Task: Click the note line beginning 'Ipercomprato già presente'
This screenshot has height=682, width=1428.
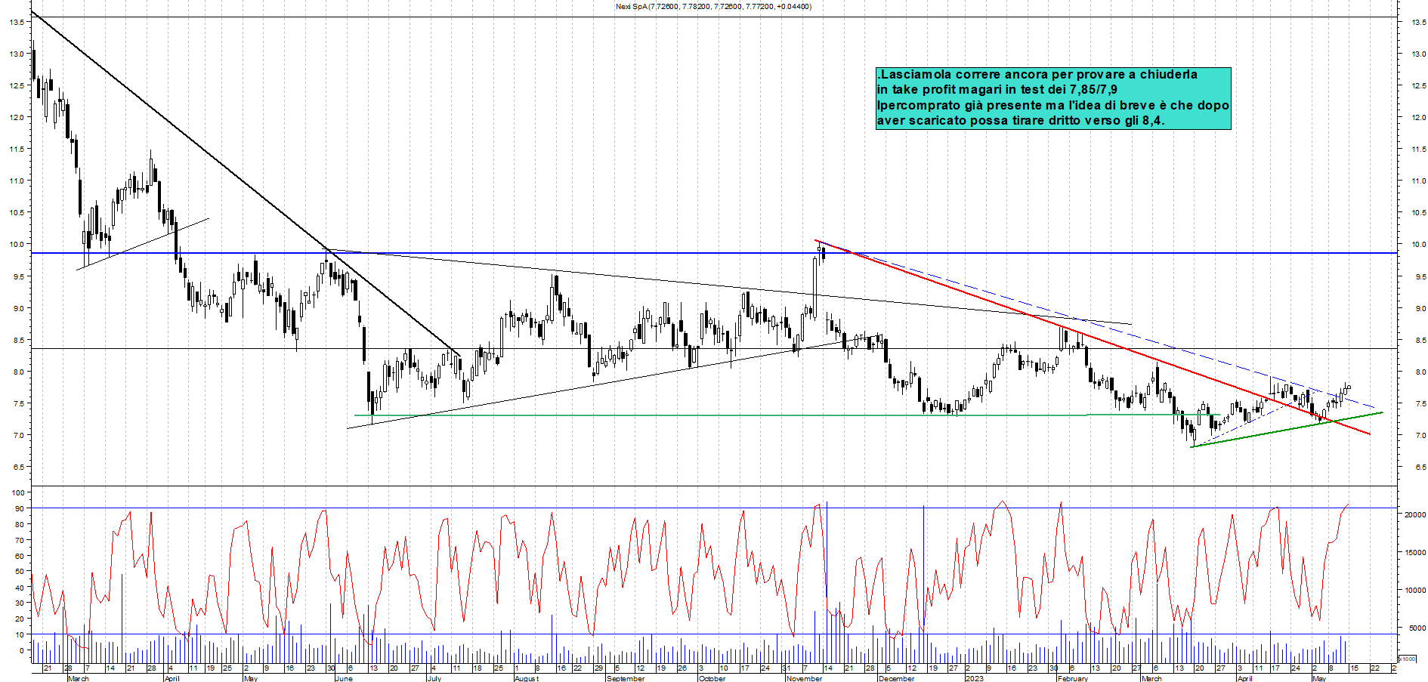Action: pos(1053,105)
